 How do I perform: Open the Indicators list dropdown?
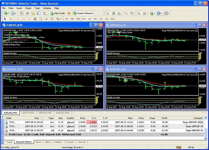[x=152, y=13]
